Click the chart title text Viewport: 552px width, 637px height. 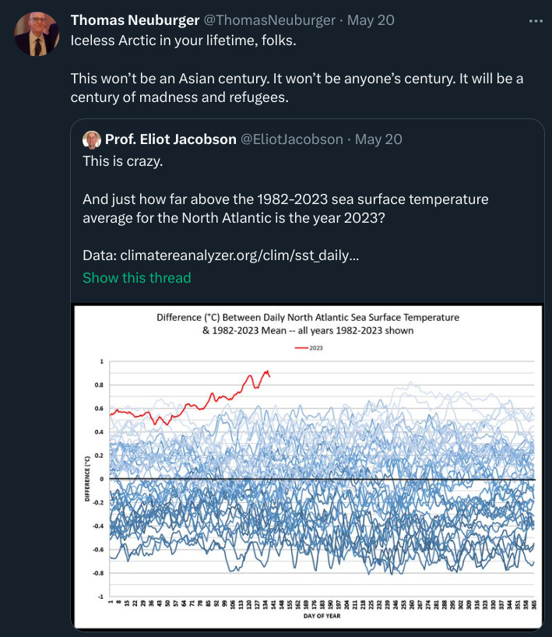308,324
